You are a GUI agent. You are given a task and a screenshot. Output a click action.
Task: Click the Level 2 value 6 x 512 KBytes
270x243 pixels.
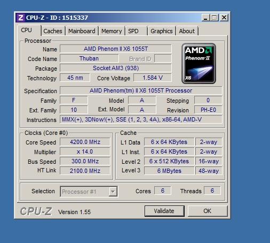[169, 161]
